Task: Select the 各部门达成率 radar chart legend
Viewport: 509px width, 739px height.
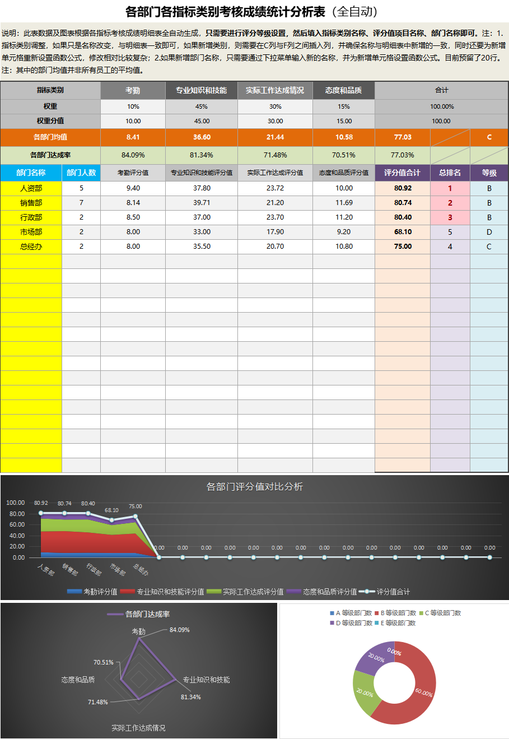Action: 138,614
